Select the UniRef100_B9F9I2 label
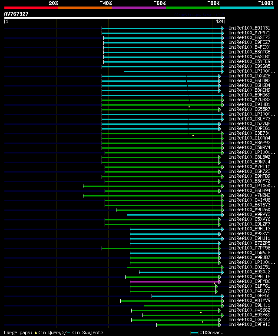Screen dimensions: 278x336 pyautogui.click(x=249, y=325)
